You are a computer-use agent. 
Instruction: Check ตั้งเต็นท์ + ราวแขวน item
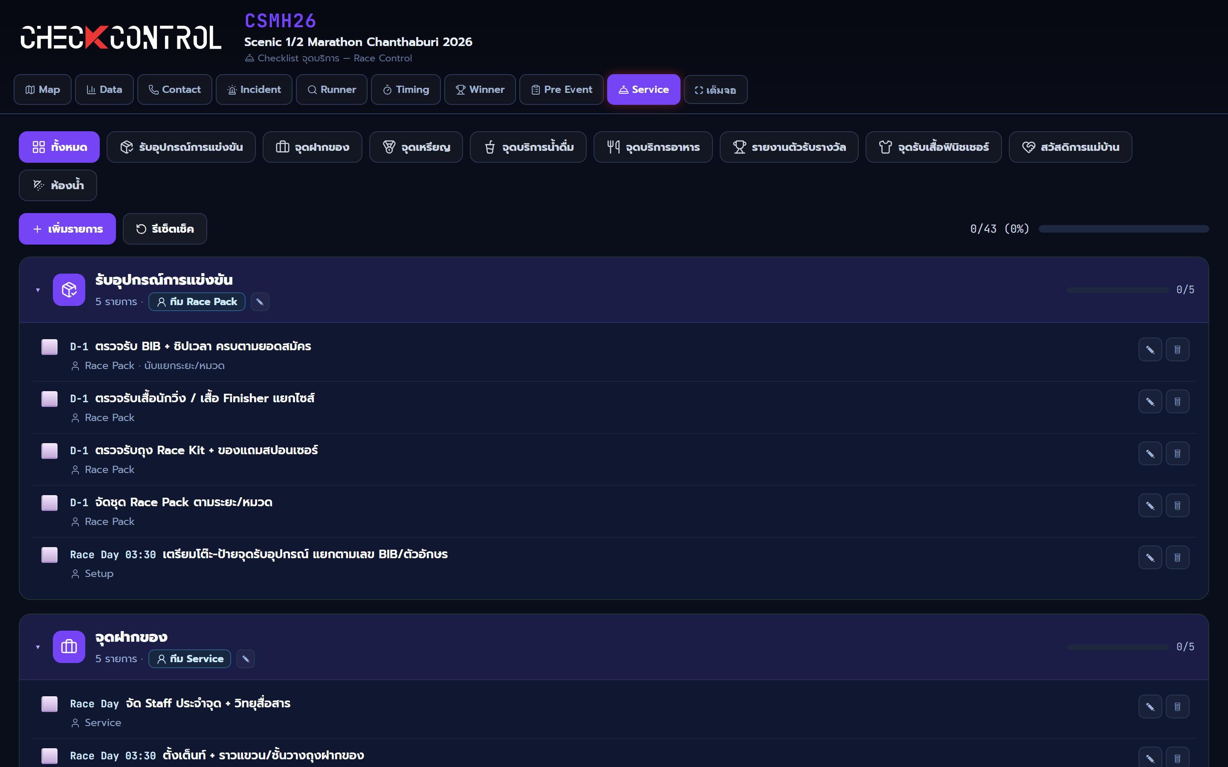tap(49, 756)
